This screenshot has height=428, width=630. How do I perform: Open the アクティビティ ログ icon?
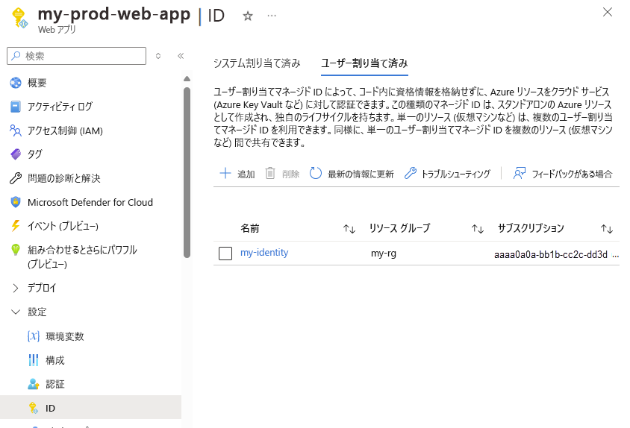point(16,107)
